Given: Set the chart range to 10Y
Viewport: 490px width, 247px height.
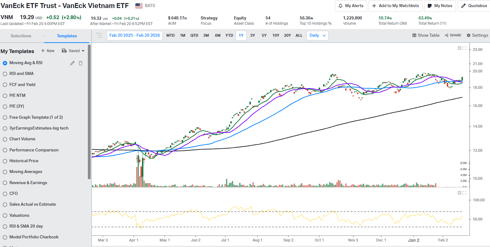Looking at the screenshot, I should tap(276, 35).
